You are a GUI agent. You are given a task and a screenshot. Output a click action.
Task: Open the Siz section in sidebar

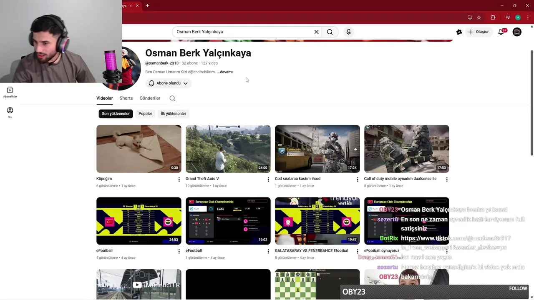(x=10, y=112)
